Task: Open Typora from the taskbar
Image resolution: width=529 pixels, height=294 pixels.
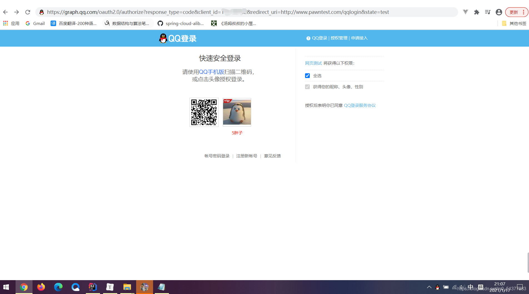Action: (x=110, y=287)
